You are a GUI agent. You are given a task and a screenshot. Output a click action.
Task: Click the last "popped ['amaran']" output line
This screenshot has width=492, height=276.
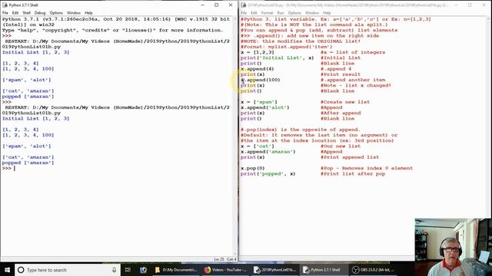[x=28, y=163]
